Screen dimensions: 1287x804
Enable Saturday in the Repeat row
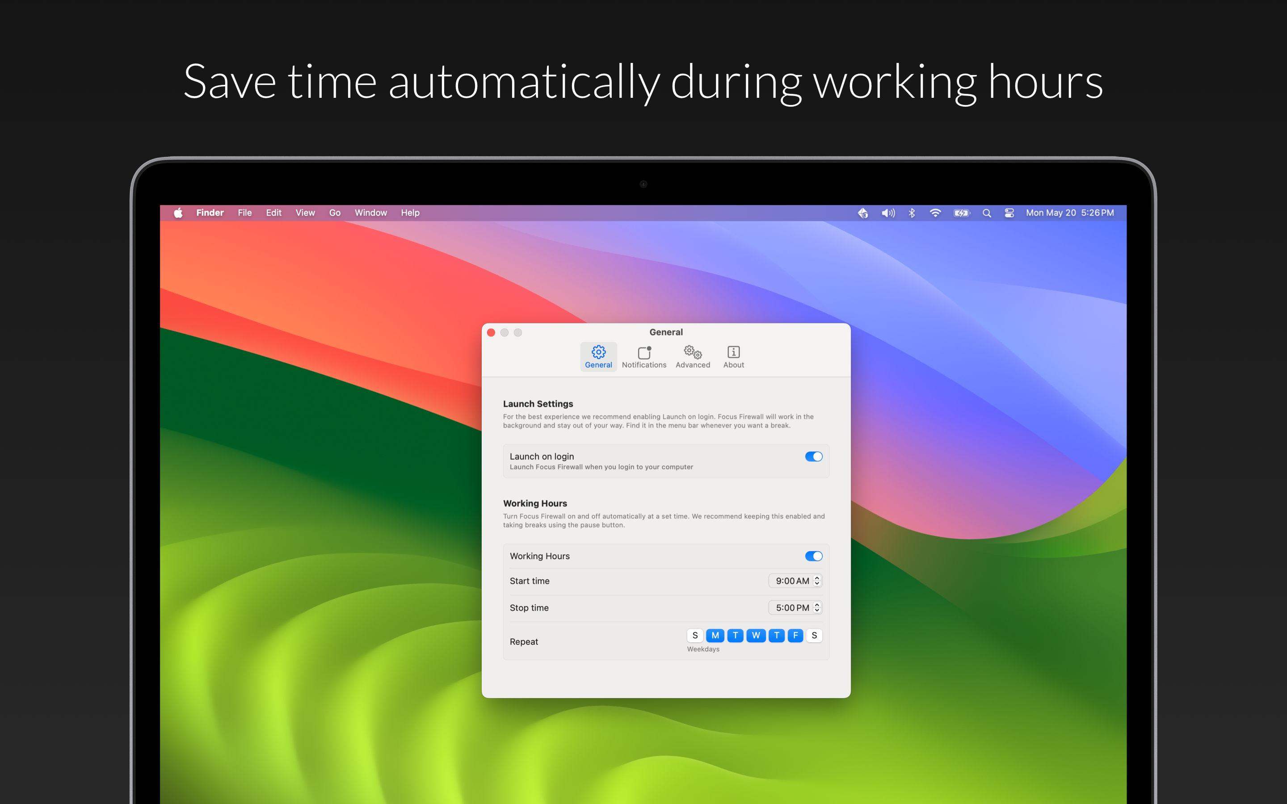coord(814,636)
